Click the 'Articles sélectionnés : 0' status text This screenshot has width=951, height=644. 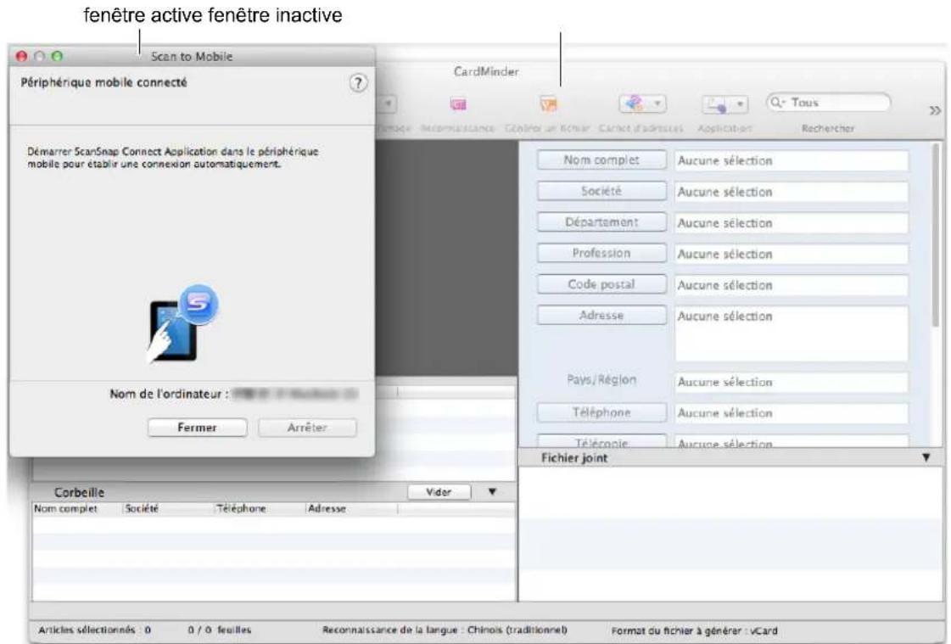(x=94, y=630)
